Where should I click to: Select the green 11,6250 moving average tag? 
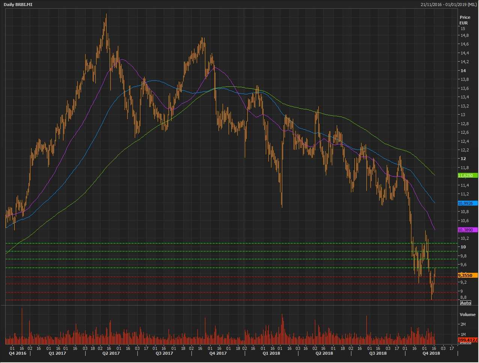(467, 175)
